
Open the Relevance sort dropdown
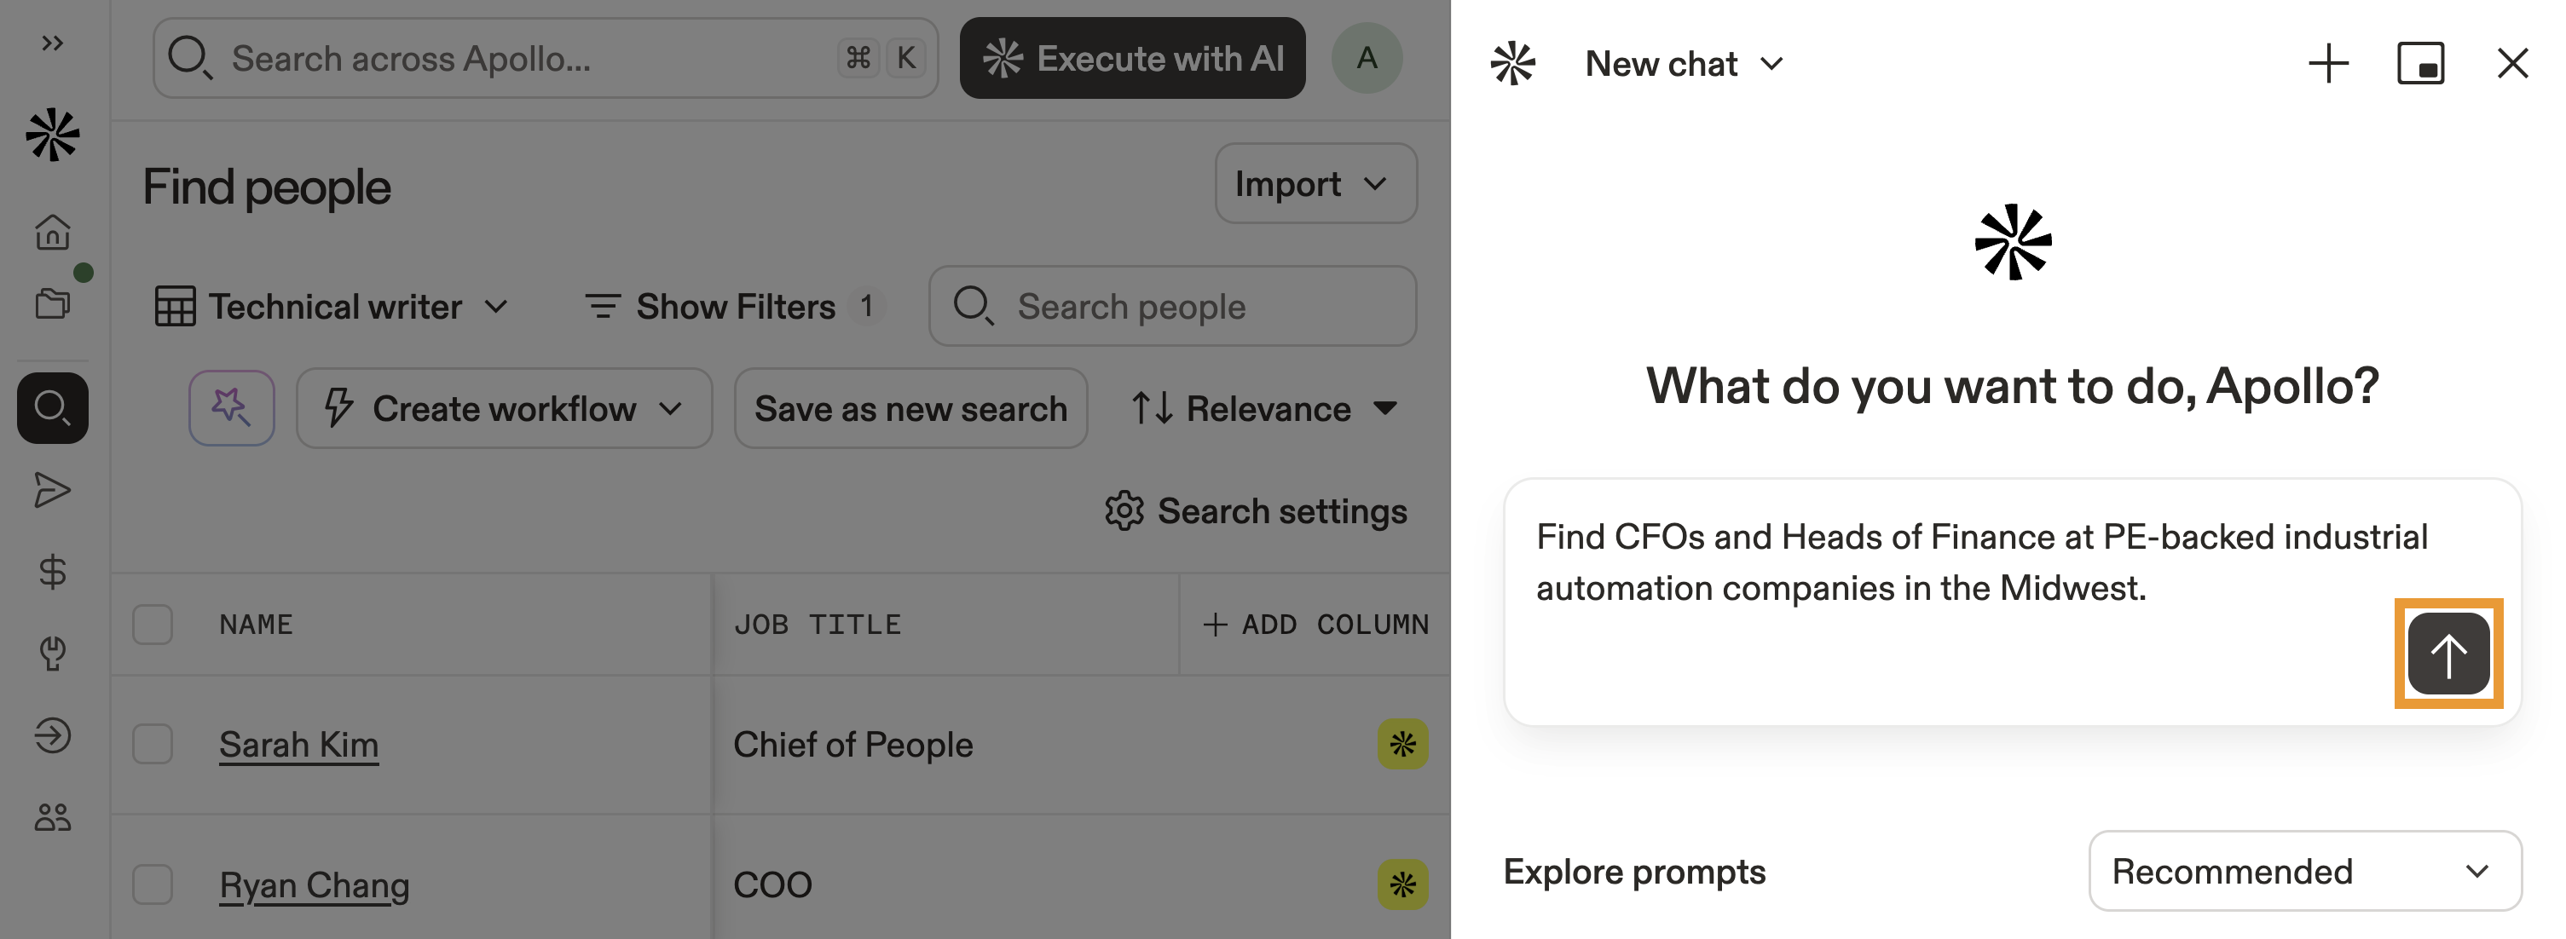pyautogui.click(x=1265, y=408)
